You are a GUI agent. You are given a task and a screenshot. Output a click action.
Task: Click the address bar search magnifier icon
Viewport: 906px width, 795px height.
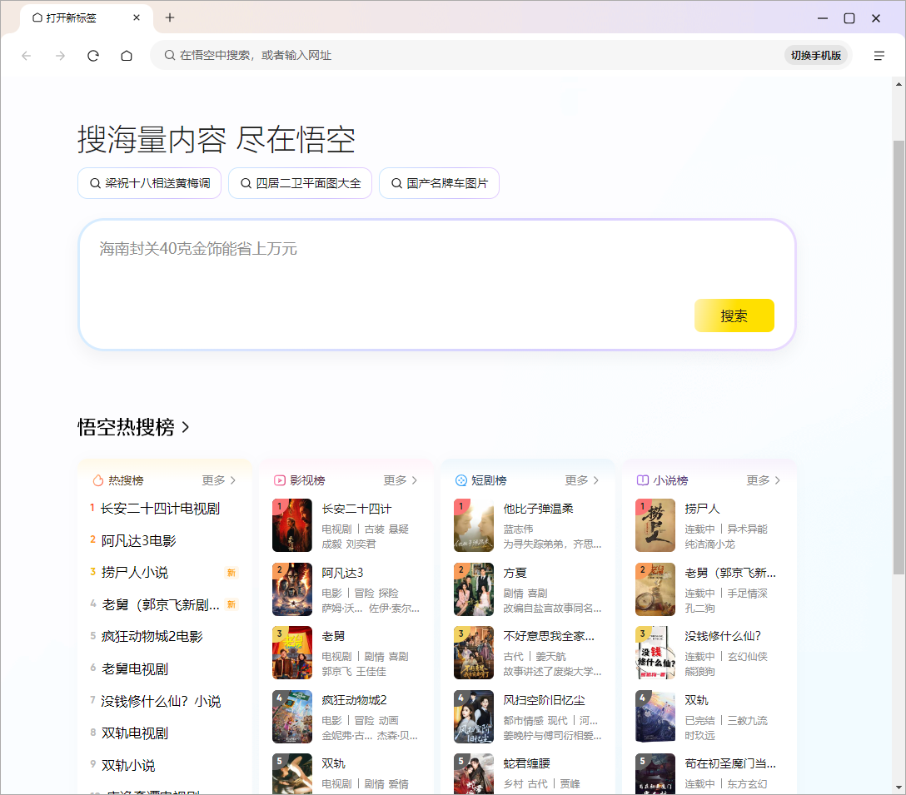(x=169, y=55)
